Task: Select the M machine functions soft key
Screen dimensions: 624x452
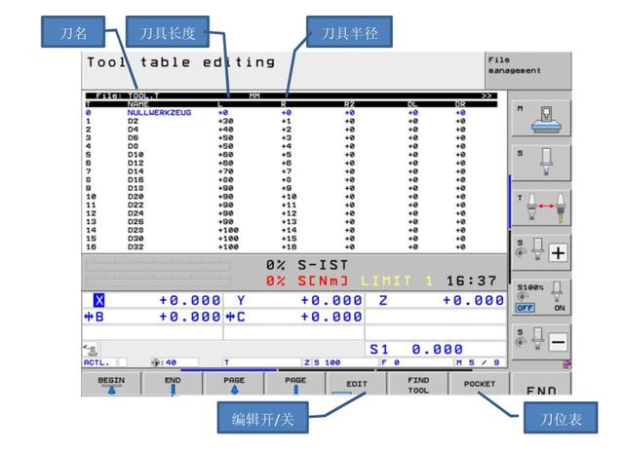Action: pyautogui.click(x=541, y=119)
